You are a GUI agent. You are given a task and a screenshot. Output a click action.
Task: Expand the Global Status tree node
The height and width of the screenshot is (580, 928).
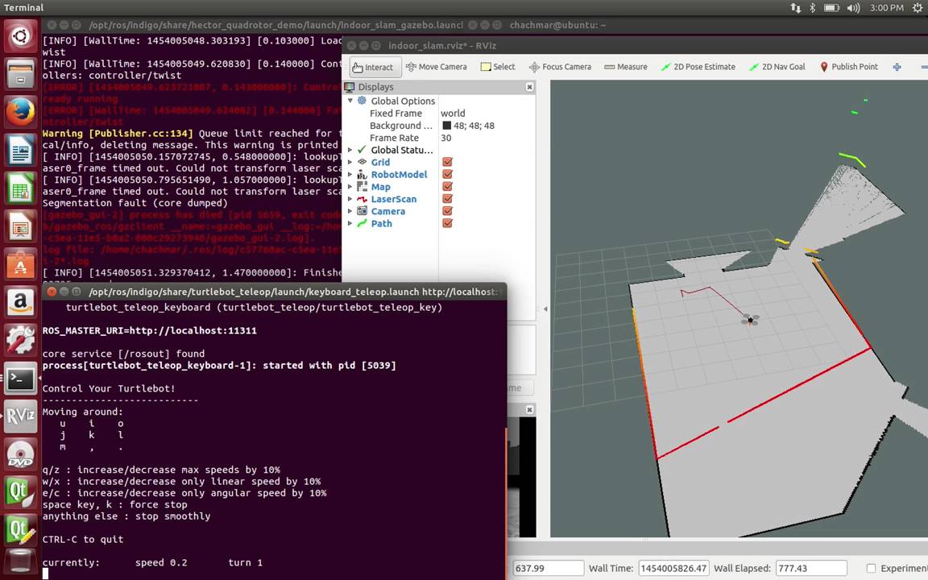click(350, 150)
